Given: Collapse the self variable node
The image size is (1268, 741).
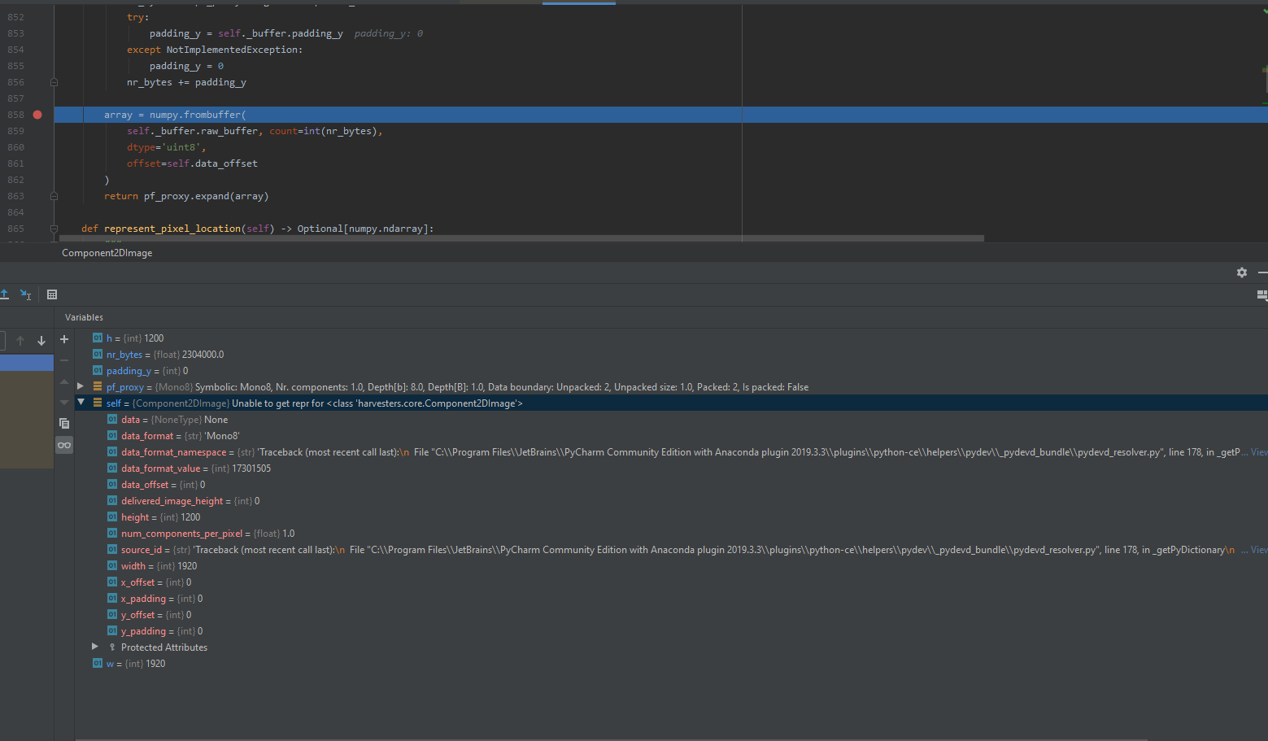Looking at the screenshot, I should click(x=81, y=403).
